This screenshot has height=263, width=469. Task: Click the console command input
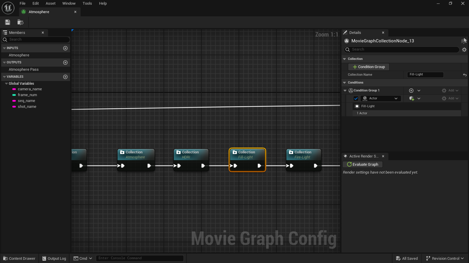point(140,258)
